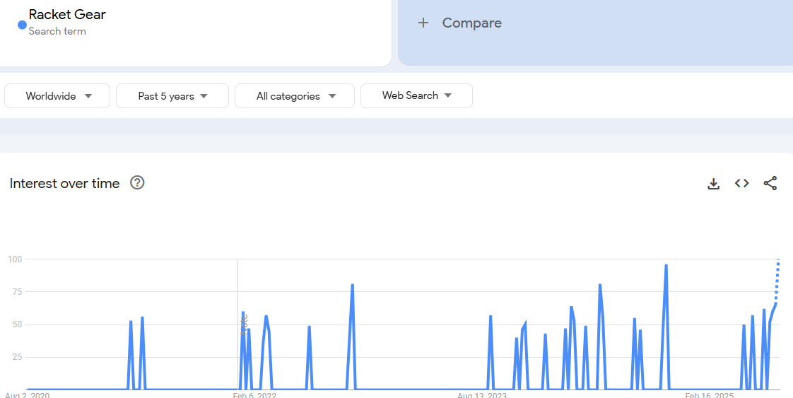
Task: Click the plus icon next to Compare
Action: click(x=423, y=23)
